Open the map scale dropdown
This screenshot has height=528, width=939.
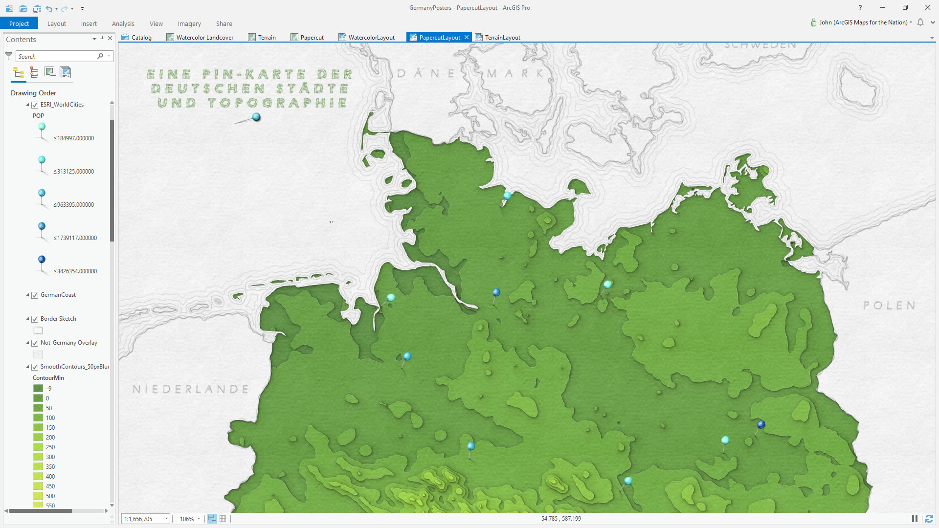[167, 519]
